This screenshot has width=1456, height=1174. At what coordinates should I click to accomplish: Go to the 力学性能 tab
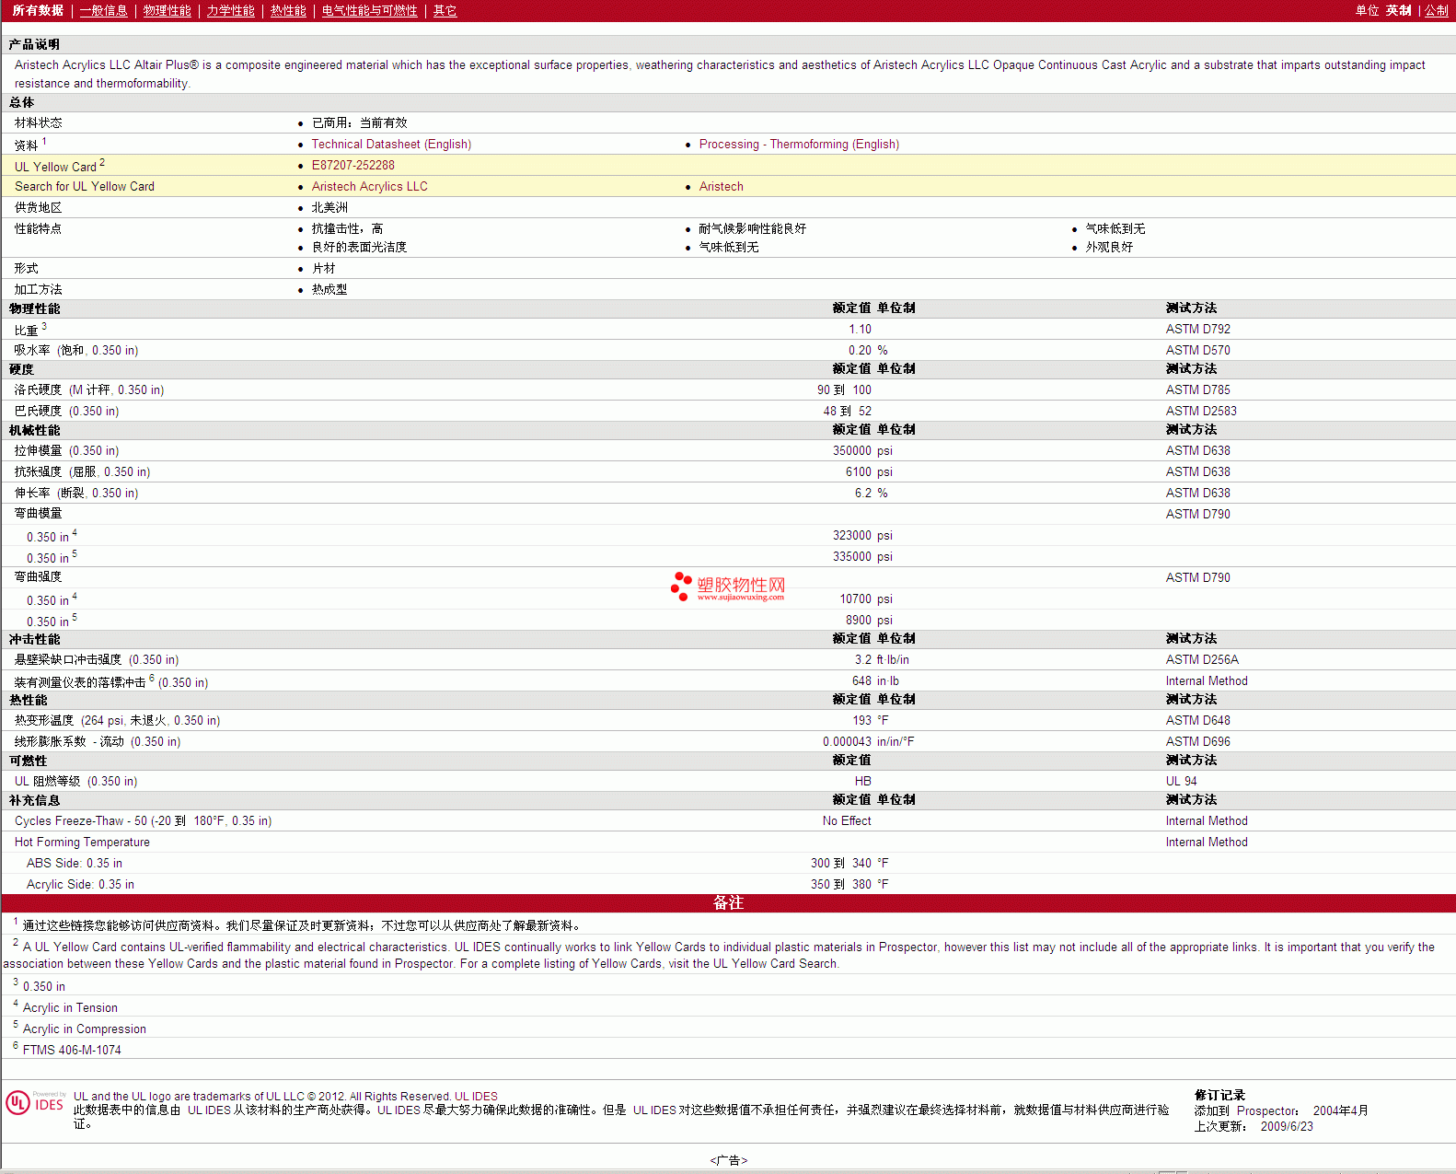(230, 11)
